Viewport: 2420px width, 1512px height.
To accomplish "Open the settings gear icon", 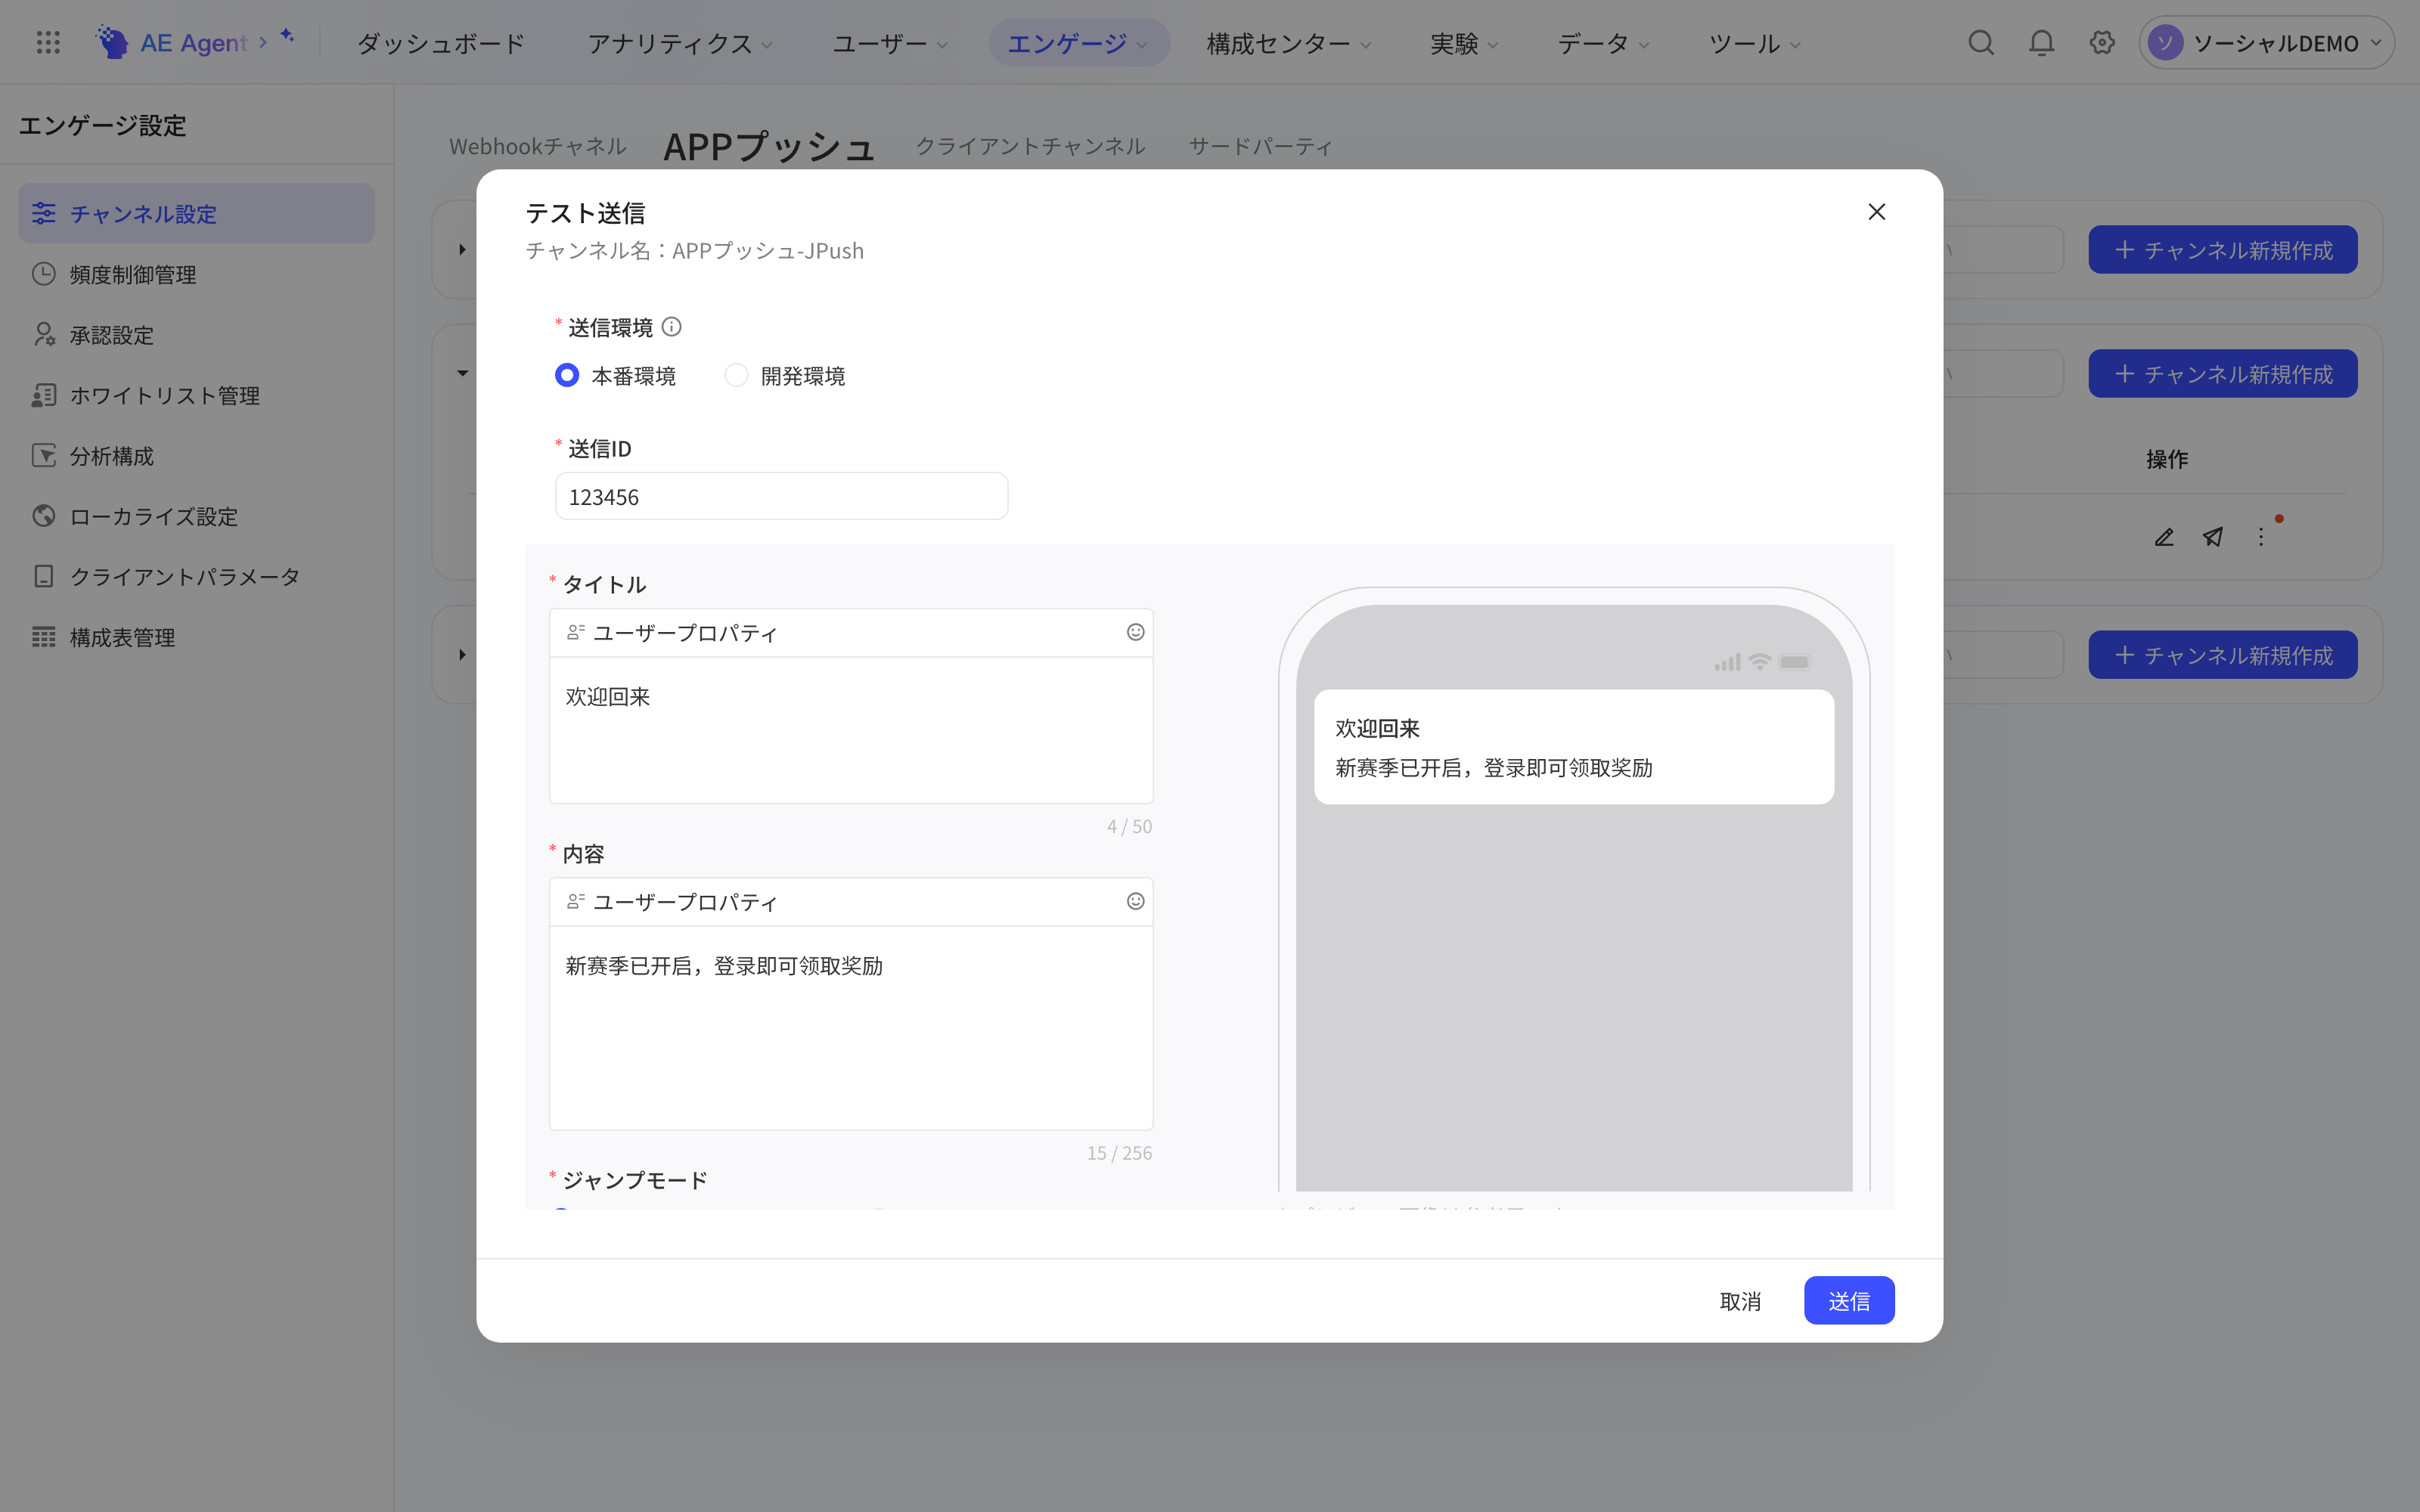I will coord(2101,42).
